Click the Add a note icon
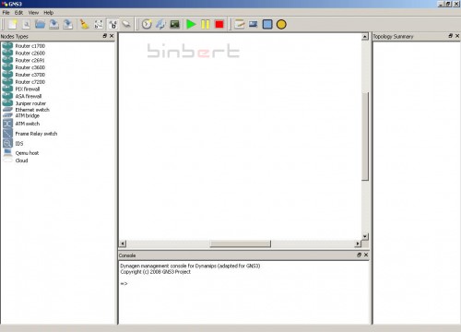 tap(240, 24)
